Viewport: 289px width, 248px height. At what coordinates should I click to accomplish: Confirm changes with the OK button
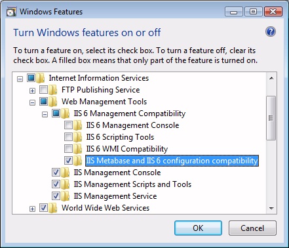[x=198, y=228]
